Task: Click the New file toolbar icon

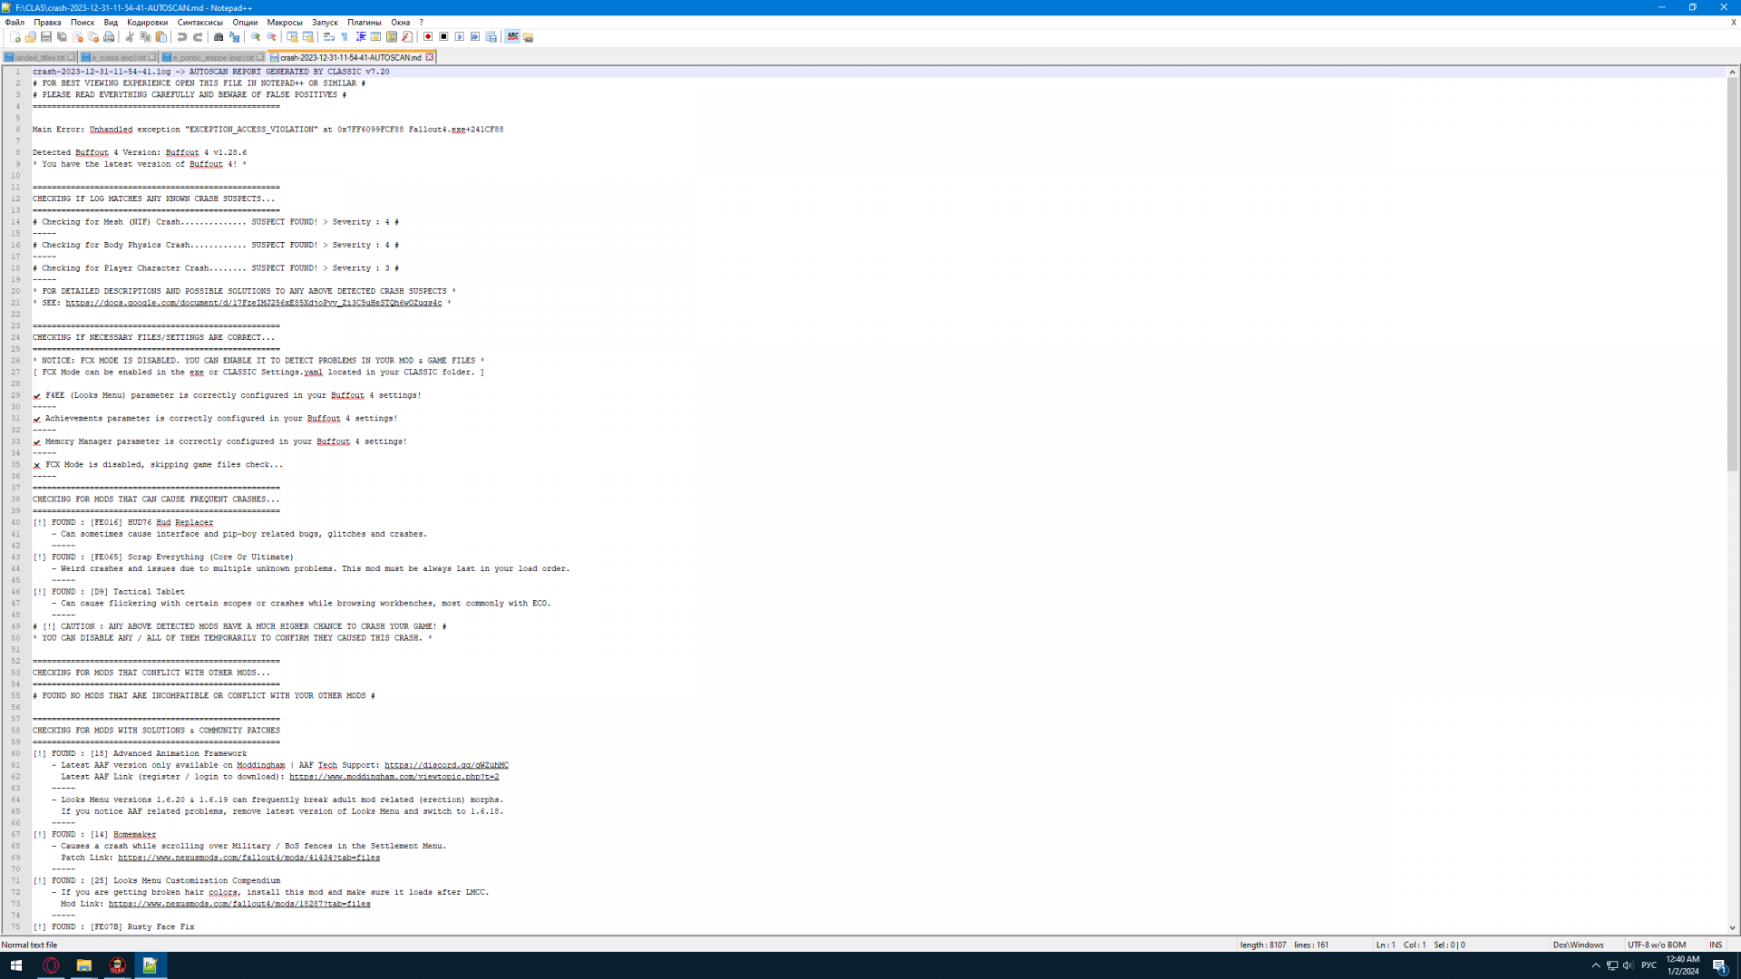Action: 15,37
